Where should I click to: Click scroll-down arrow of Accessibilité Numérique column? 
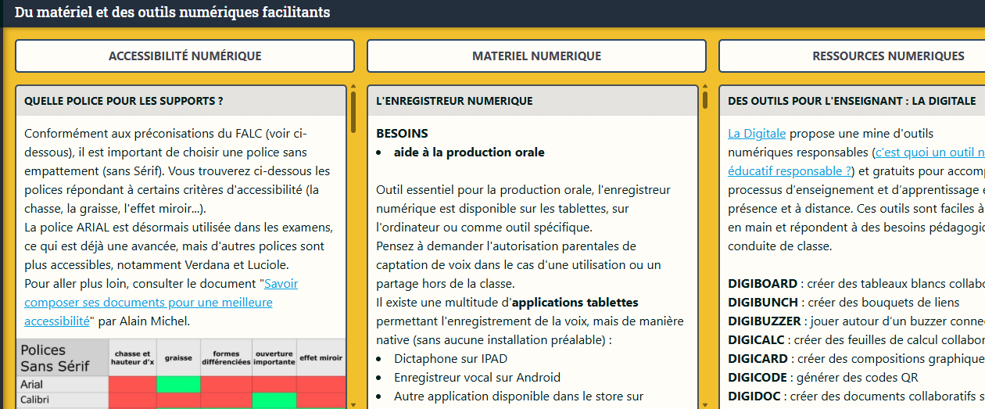tap(353, 404)
